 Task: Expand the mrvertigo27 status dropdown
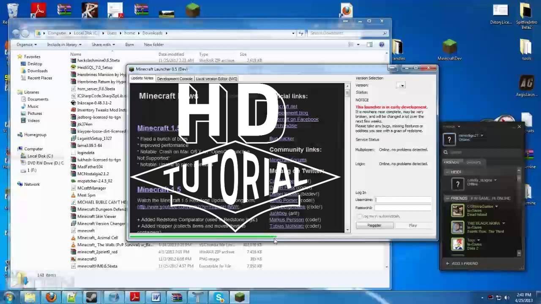[x=482, y=136]
